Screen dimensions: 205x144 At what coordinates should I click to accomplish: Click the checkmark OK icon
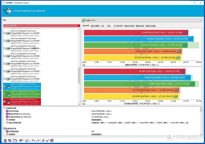(47, 140)
